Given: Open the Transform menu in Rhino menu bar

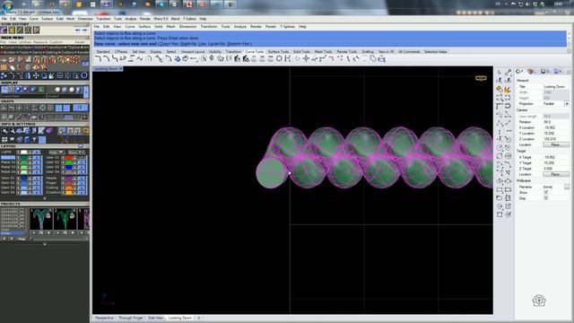Looking at the screenshot, I should click(x=209, y=27).
